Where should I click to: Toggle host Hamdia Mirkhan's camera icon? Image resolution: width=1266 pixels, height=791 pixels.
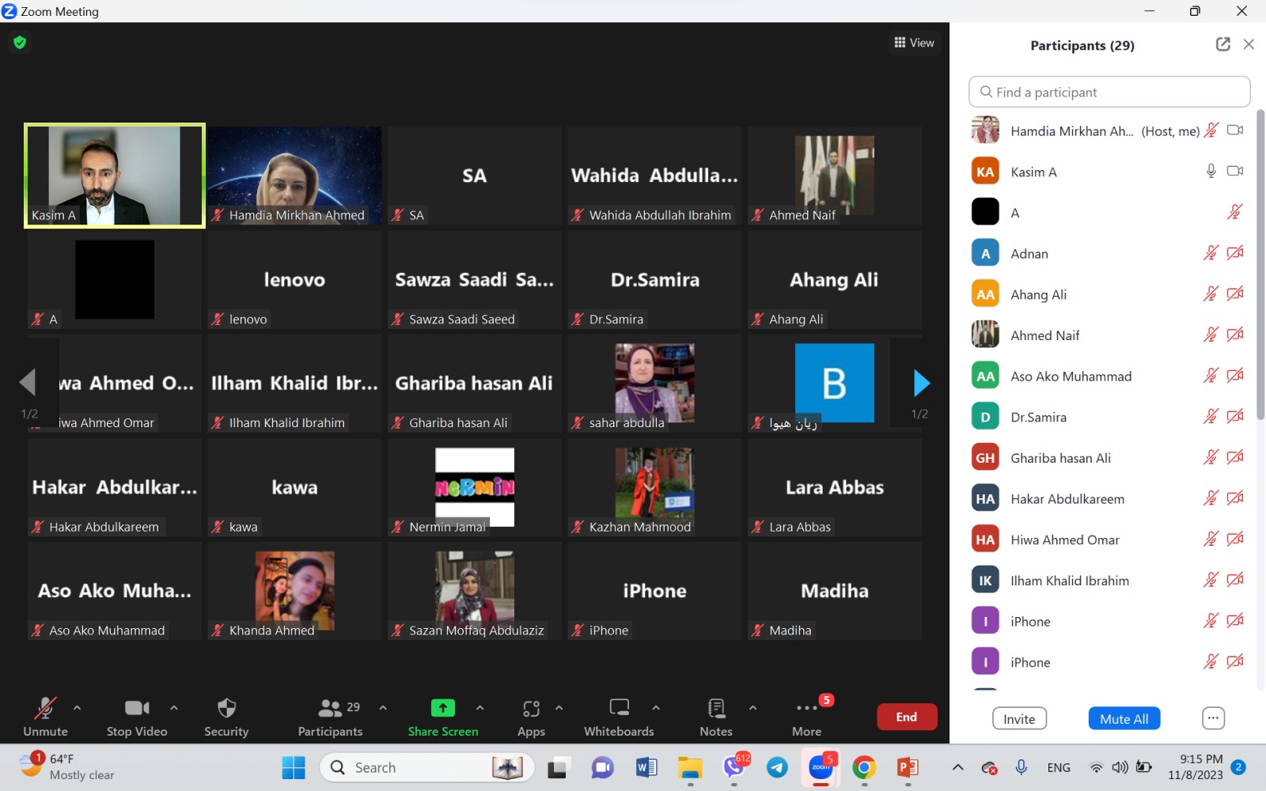tap(1235, 130)
